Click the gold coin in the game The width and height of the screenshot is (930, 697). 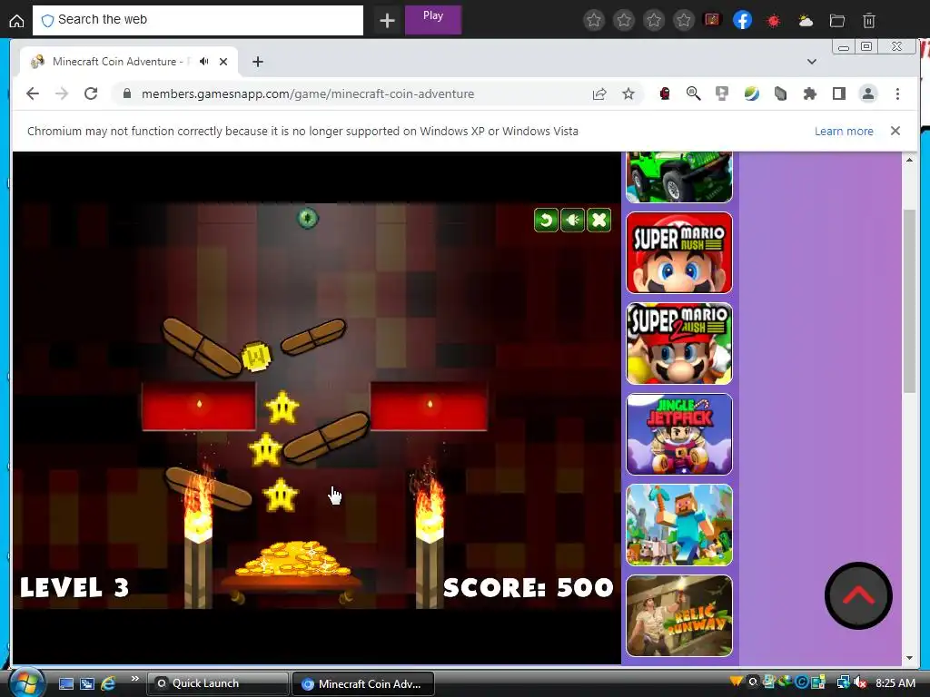pyautogui.click(x=257, y=357)
